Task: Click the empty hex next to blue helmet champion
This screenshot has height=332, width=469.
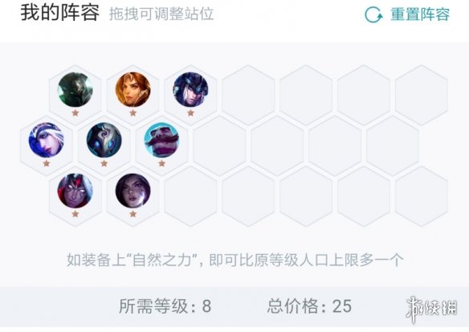Action: [248, 95]
